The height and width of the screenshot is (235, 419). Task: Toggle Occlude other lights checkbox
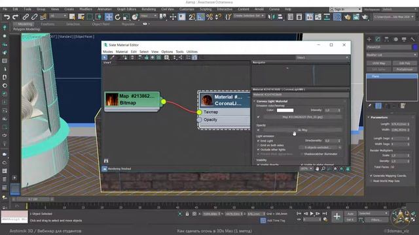click(259, 149)
